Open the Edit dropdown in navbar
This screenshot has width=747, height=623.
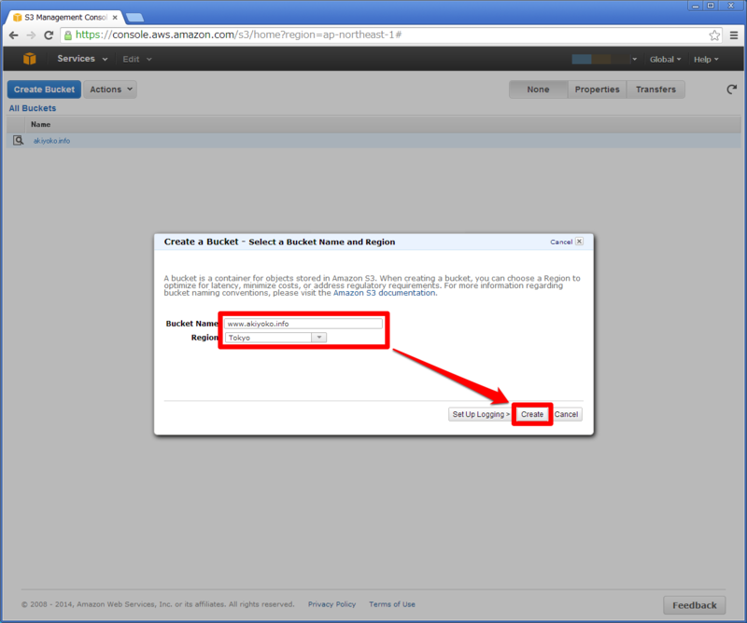(137, 59)
